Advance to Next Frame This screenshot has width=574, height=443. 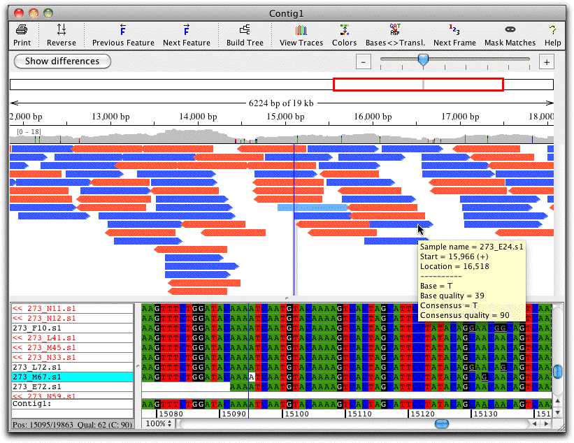point(454,29)
